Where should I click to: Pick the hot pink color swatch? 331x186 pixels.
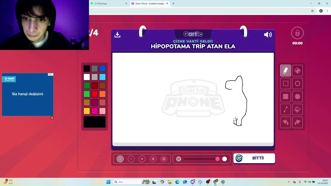pos(95,111)
